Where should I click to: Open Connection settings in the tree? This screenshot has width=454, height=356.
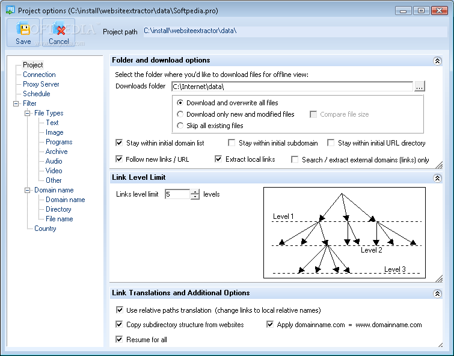click(39, 75)
